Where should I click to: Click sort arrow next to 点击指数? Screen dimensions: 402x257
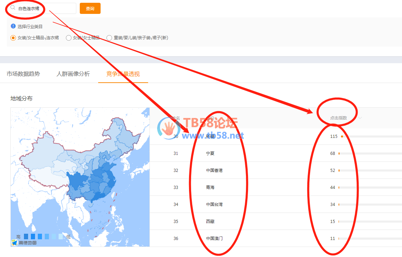pyautogui.click(x=360, y=118)
